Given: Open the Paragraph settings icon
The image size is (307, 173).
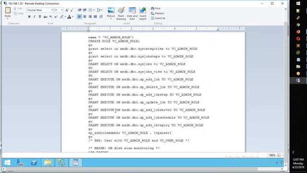Looking at the screenshot, I should click(x=101, y=17).
